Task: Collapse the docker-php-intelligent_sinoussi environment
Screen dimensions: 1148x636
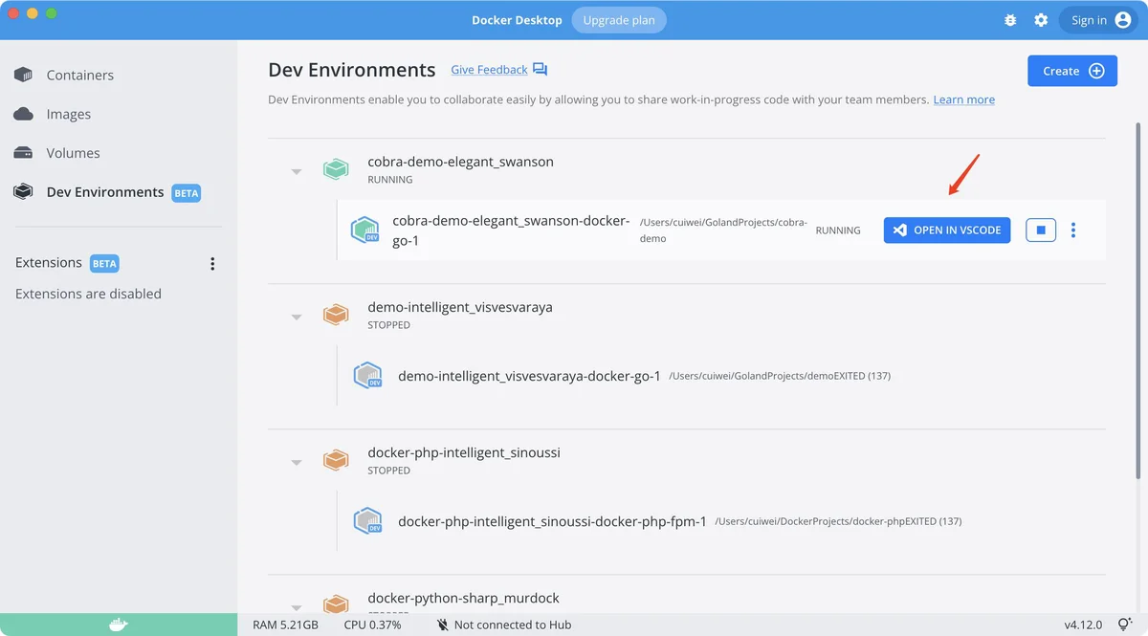Action: (297, 462)
